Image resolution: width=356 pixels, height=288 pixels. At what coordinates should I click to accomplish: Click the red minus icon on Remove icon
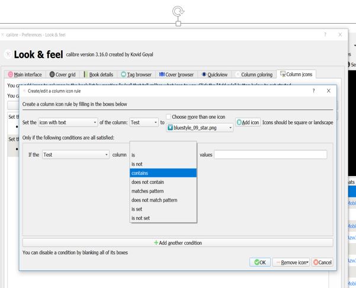pos(278,263)
